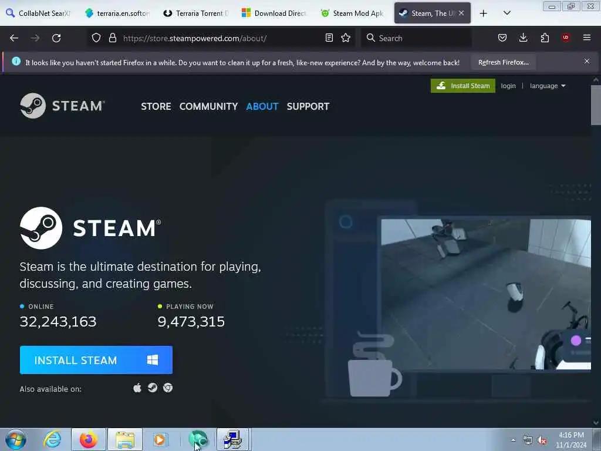The width and height of the screenshot is (601, 451).
Task: Open the uBlock Origin extension icon
Action: click(566, 38)
